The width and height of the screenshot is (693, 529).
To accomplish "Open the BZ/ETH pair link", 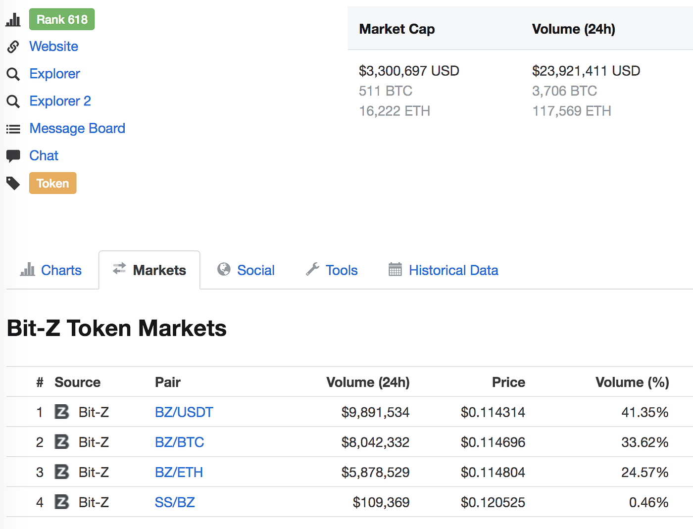I will click(179, 472).
